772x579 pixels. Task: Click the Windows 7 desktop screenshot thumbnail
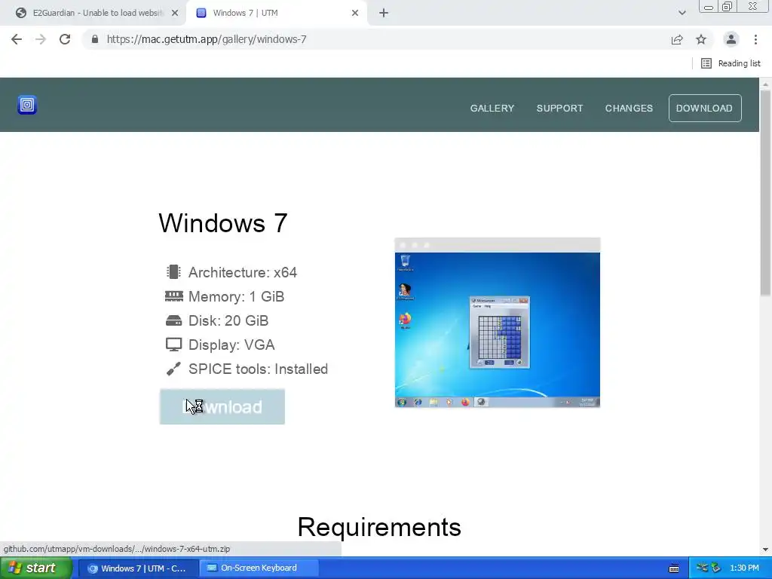pyautogui.click(x=498, y=323)
